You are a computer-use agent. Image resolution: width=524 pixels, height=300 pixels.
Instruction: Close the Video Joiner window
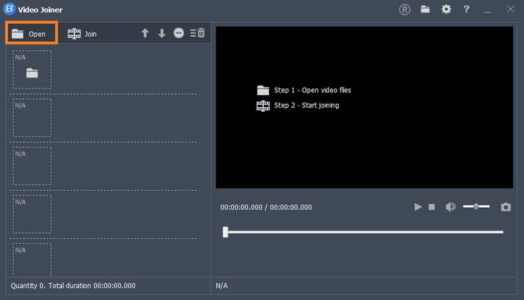(x=510, y=10)
